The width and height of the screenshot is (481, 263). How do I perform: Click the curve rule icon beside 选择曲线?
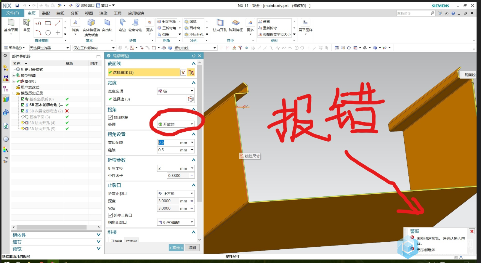pyautogui.click(x=191, y=72)
